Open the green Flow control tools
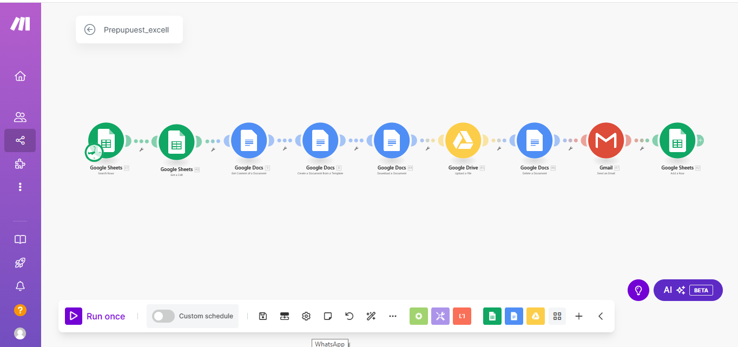The image size is (738, 347). coord(418,316)
